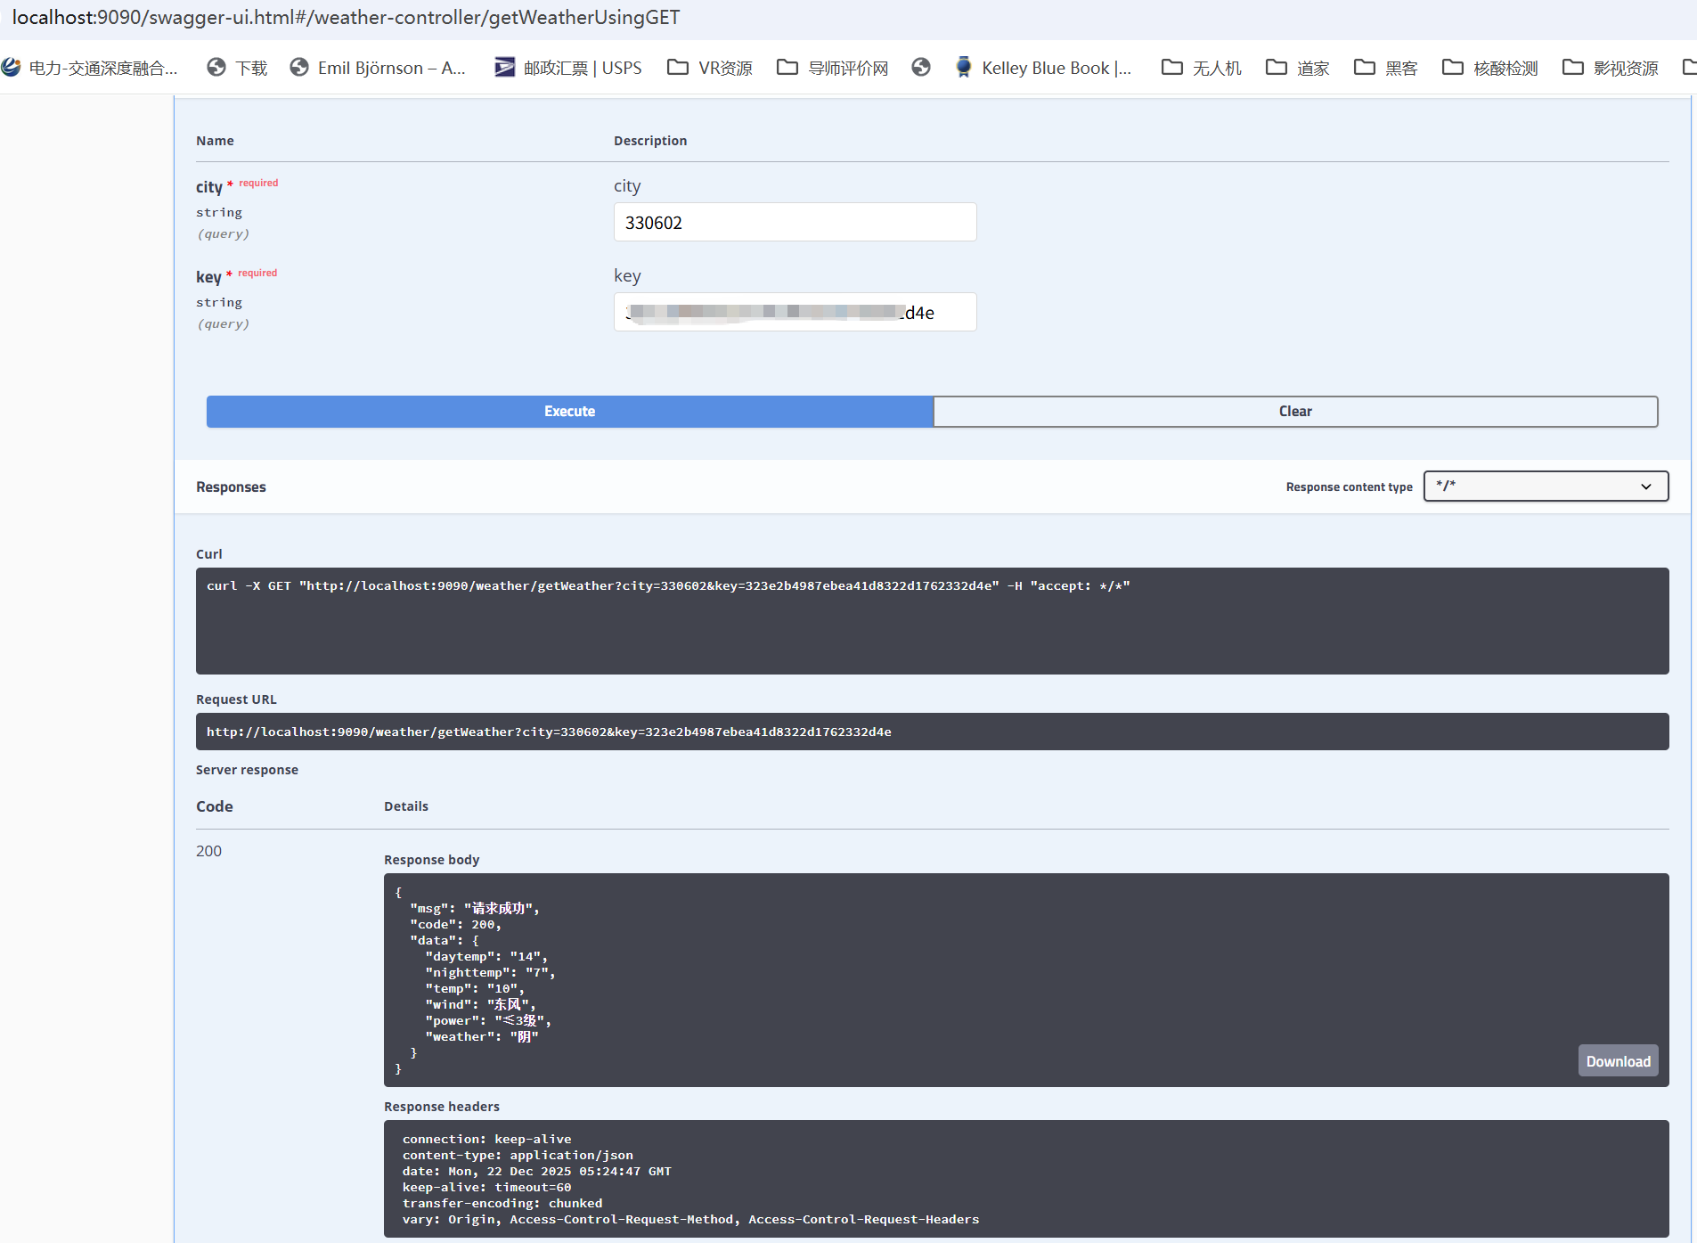The height and width of the screenshot is (1243, 1697).
Task: Click the "power": "≤3级" line
Action: [488, 1020]
